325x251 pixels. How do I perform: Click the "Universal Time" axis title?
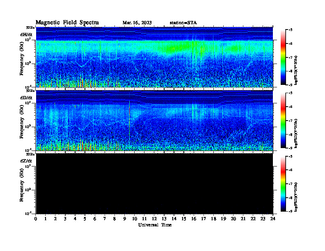click(155, 225)
